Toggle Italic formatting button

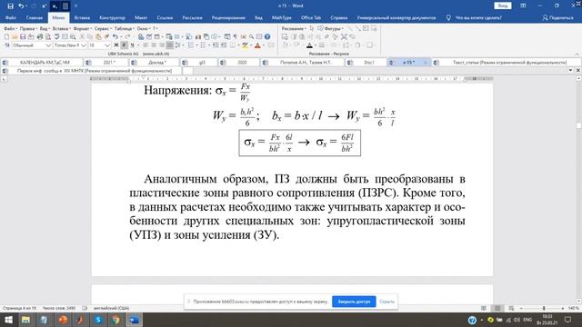click(125, 45)
